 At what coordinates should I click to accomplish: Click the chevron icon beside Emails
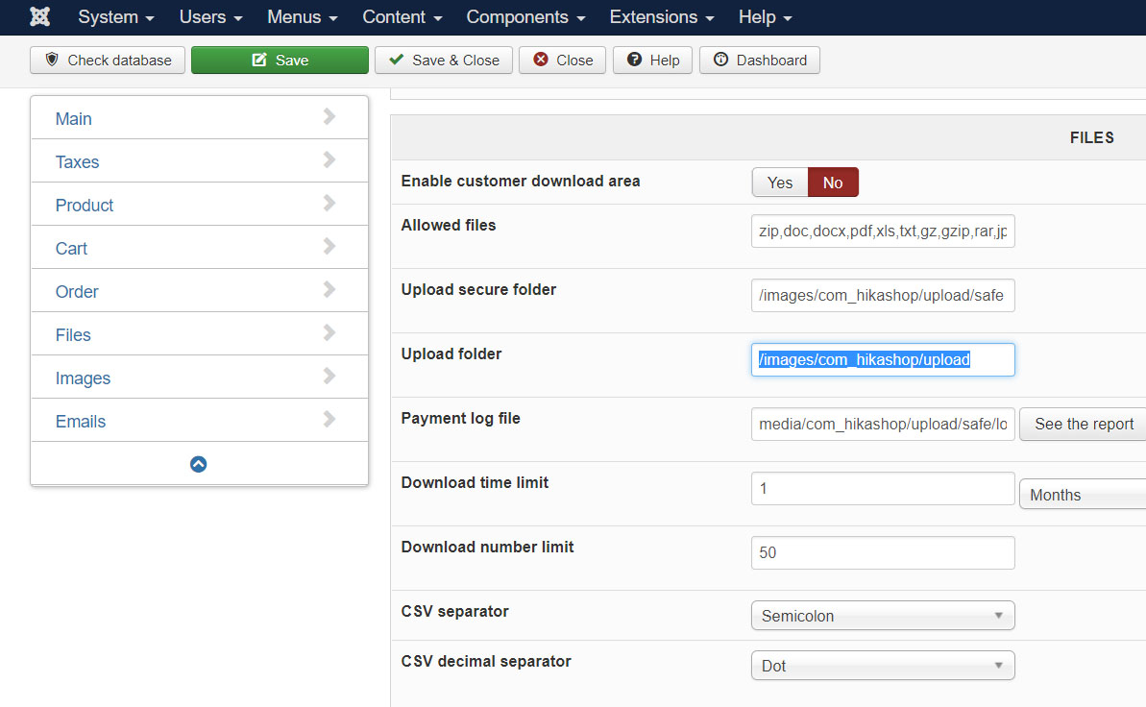tap(329, 420)
